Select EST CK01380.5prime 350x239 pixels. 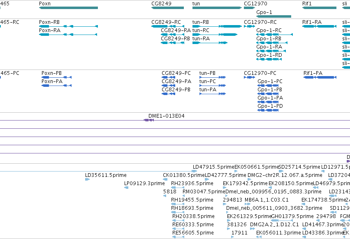[x=165, y=179]
